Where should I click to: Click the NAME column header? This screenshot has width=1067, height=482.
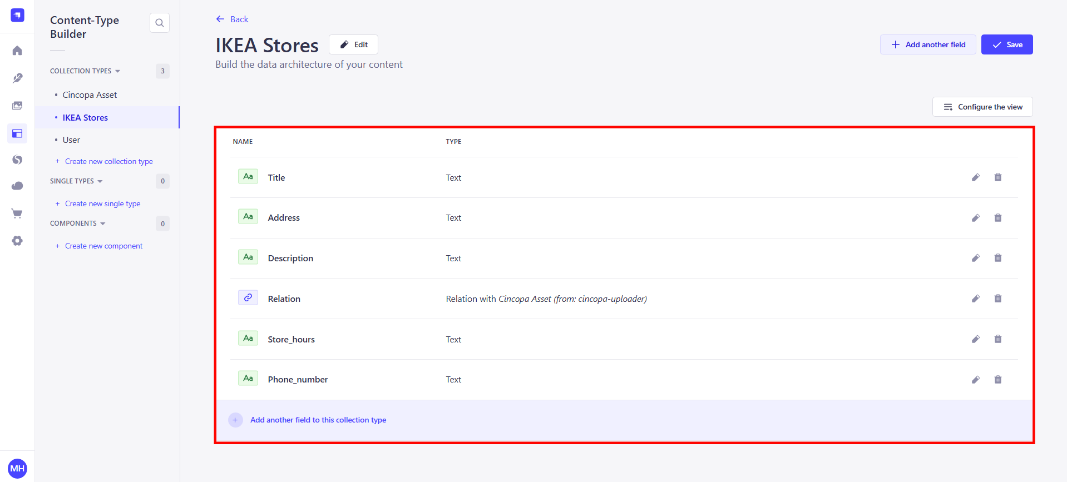point(243,142)
